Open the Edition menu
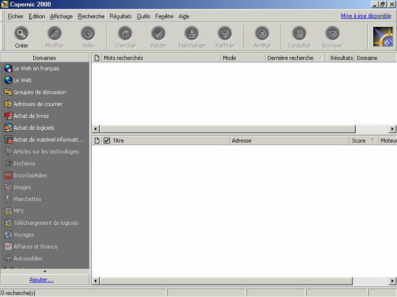The width and height of the screenshot is (397, 297). (37, 16)
